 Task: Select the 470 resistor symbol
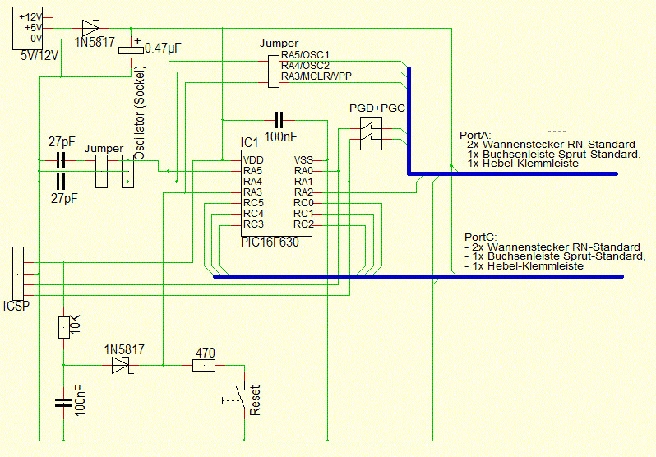(x=204, y=365)
